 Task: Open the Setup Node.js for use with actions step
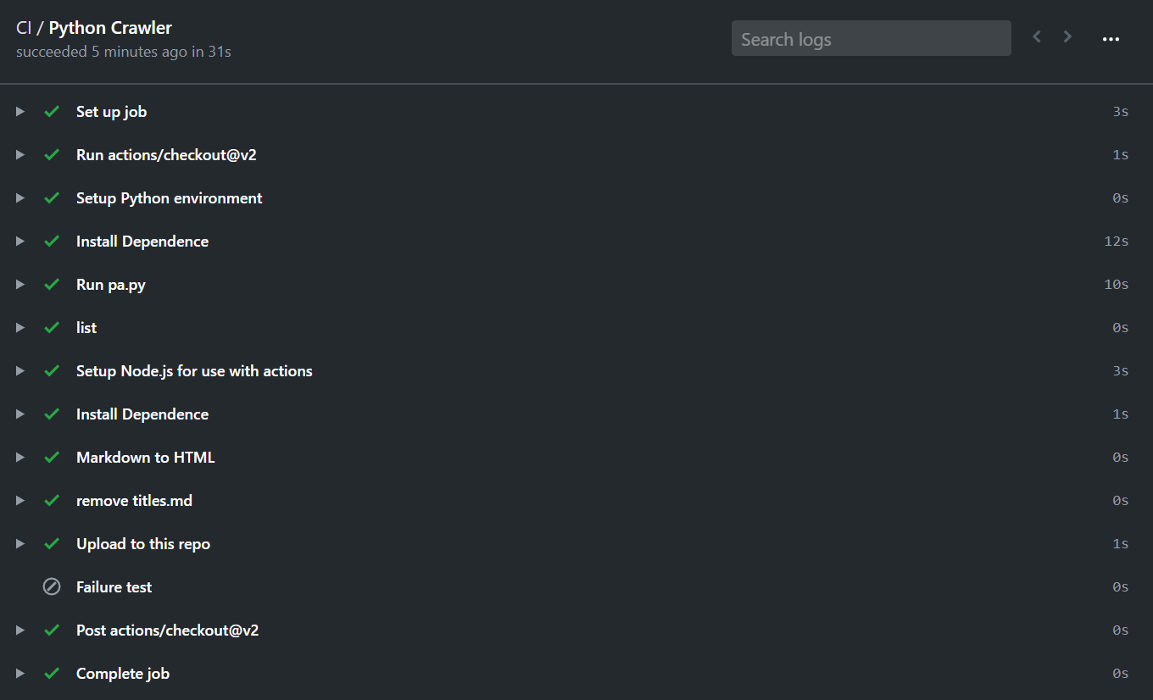coord(576,370)
